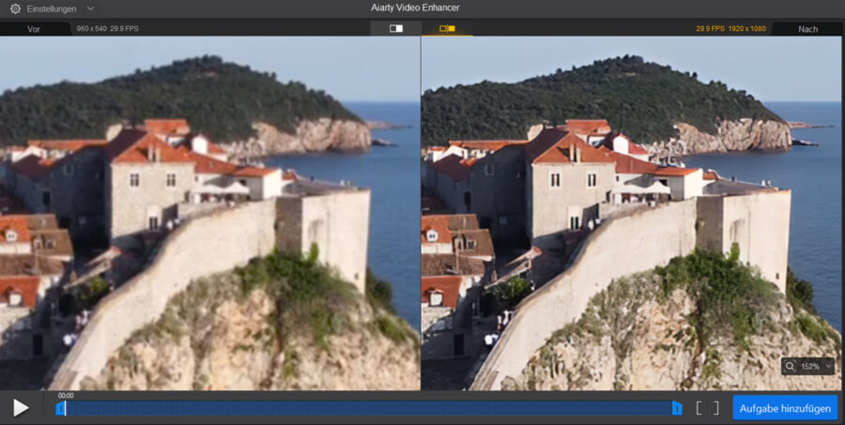Click the 960 x 540 source resolution text
The image size is (845, 425).
click(x=92, y=28)
